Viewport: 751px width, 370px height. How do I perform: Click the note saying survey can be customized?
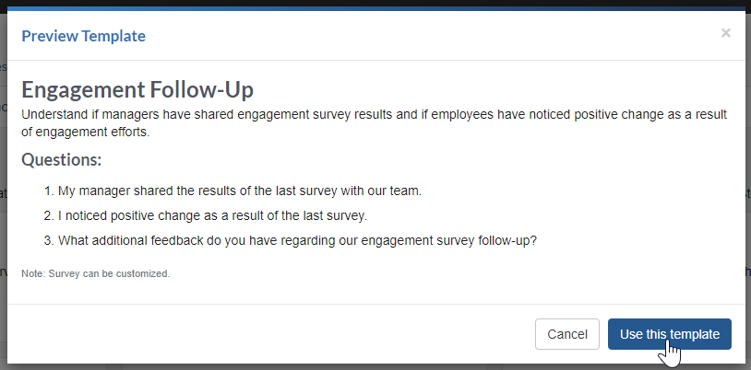click(95, 274)
